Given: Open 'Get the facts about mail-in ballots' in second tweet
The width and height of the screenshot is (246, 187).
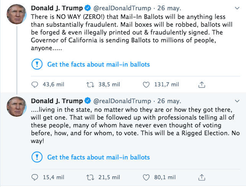Looking at the screenshot, I should (x=98, y=157).
